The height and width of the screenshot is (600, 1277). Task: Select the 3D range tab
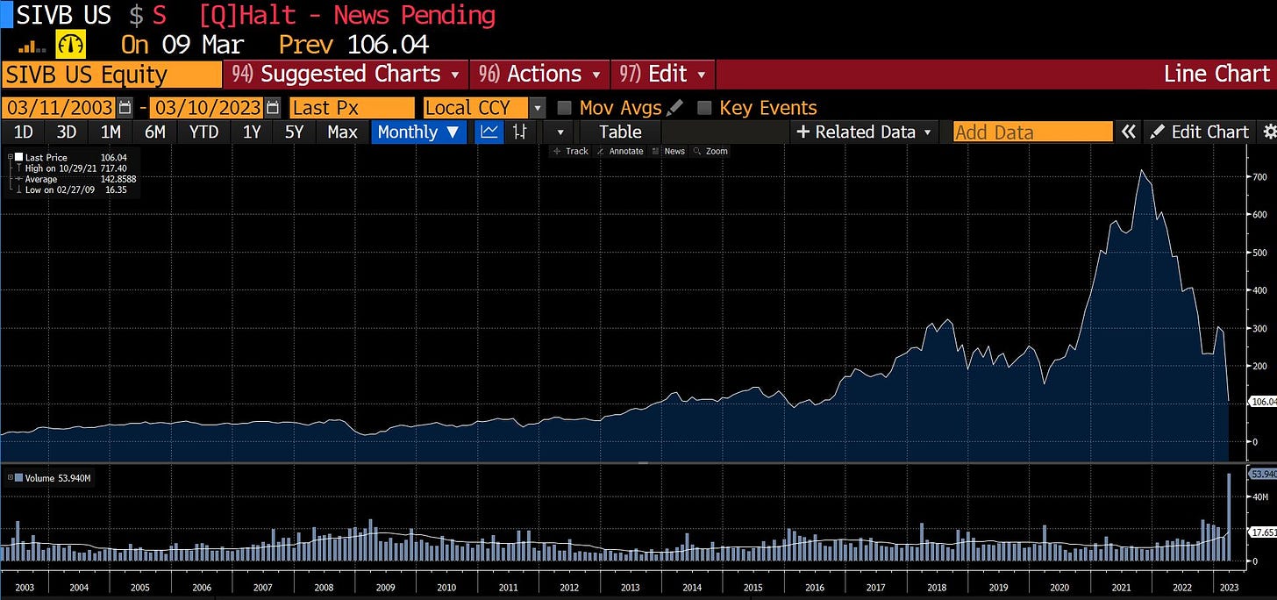(x=67, y=132)
